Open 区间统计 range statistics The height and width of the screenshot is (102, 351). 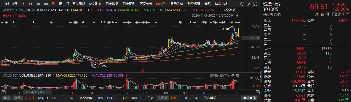(146, 4)
